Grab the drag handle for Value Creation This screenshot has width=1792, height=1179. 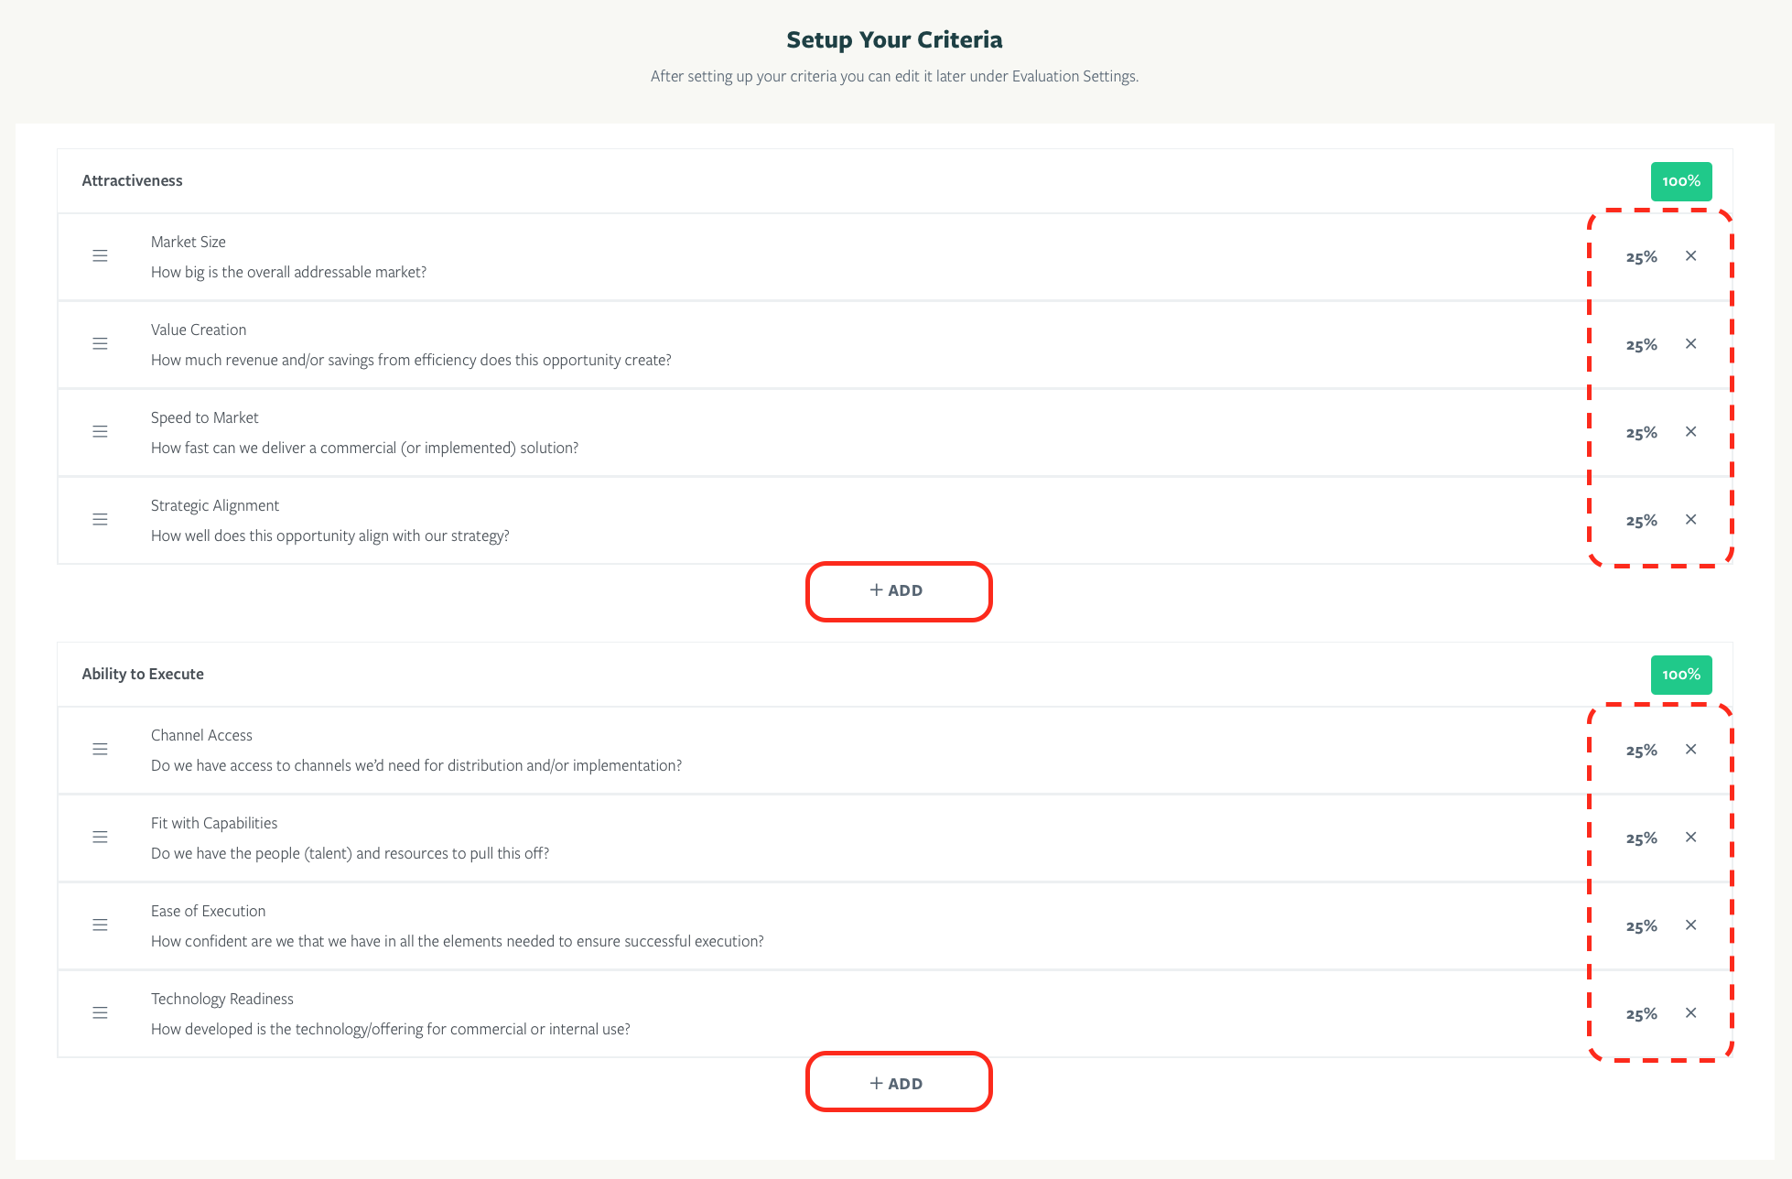[100, 343]
